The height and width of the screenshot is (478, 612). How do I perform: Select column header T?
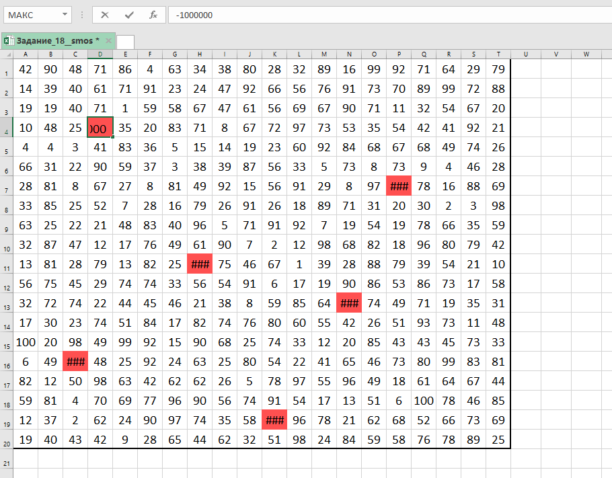pos(498,54)
